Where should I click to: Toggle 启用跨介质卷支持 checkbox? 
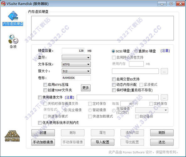point(114,57)
